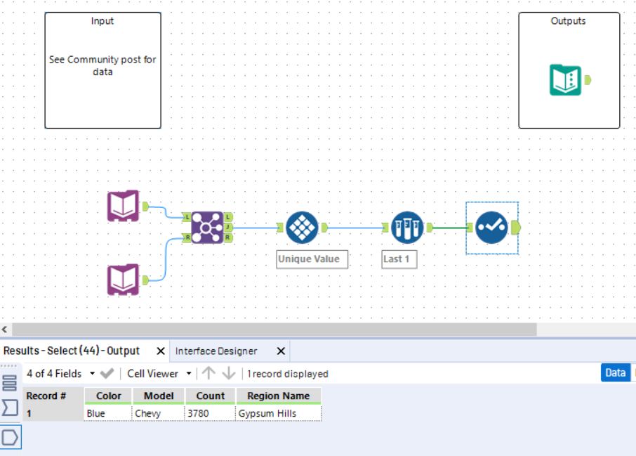Click the Join tool node
The height and width of the screenshot is (456, 636).
pos(207,228)
